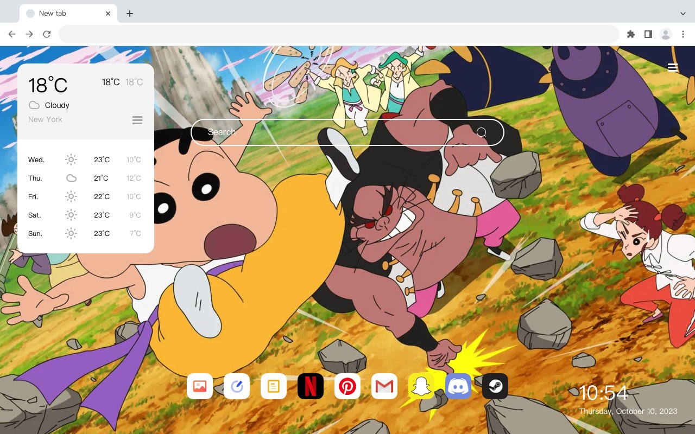Click the Sat. low temperature 9°C
Viewport: 695px width, 434px height.
(135, 215)
